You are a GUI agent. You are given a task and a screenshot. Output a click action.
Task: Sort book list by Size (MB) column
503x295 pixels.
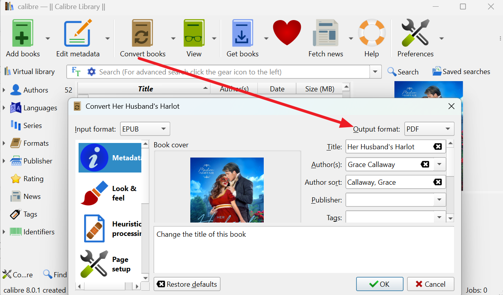pos(319,89)
